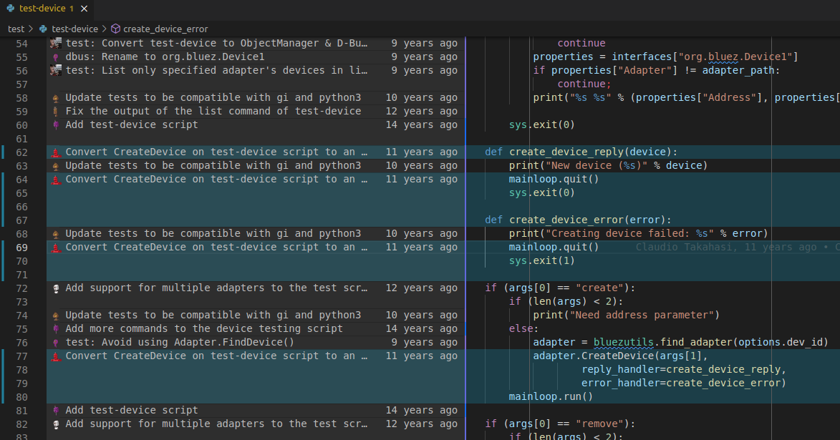Open 'Add support for multiple adapters' on line 72
The image size is (840, 440).
point(216,288)
